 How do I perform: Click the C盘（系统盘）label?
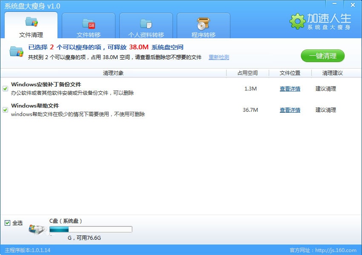click(66, 221)
